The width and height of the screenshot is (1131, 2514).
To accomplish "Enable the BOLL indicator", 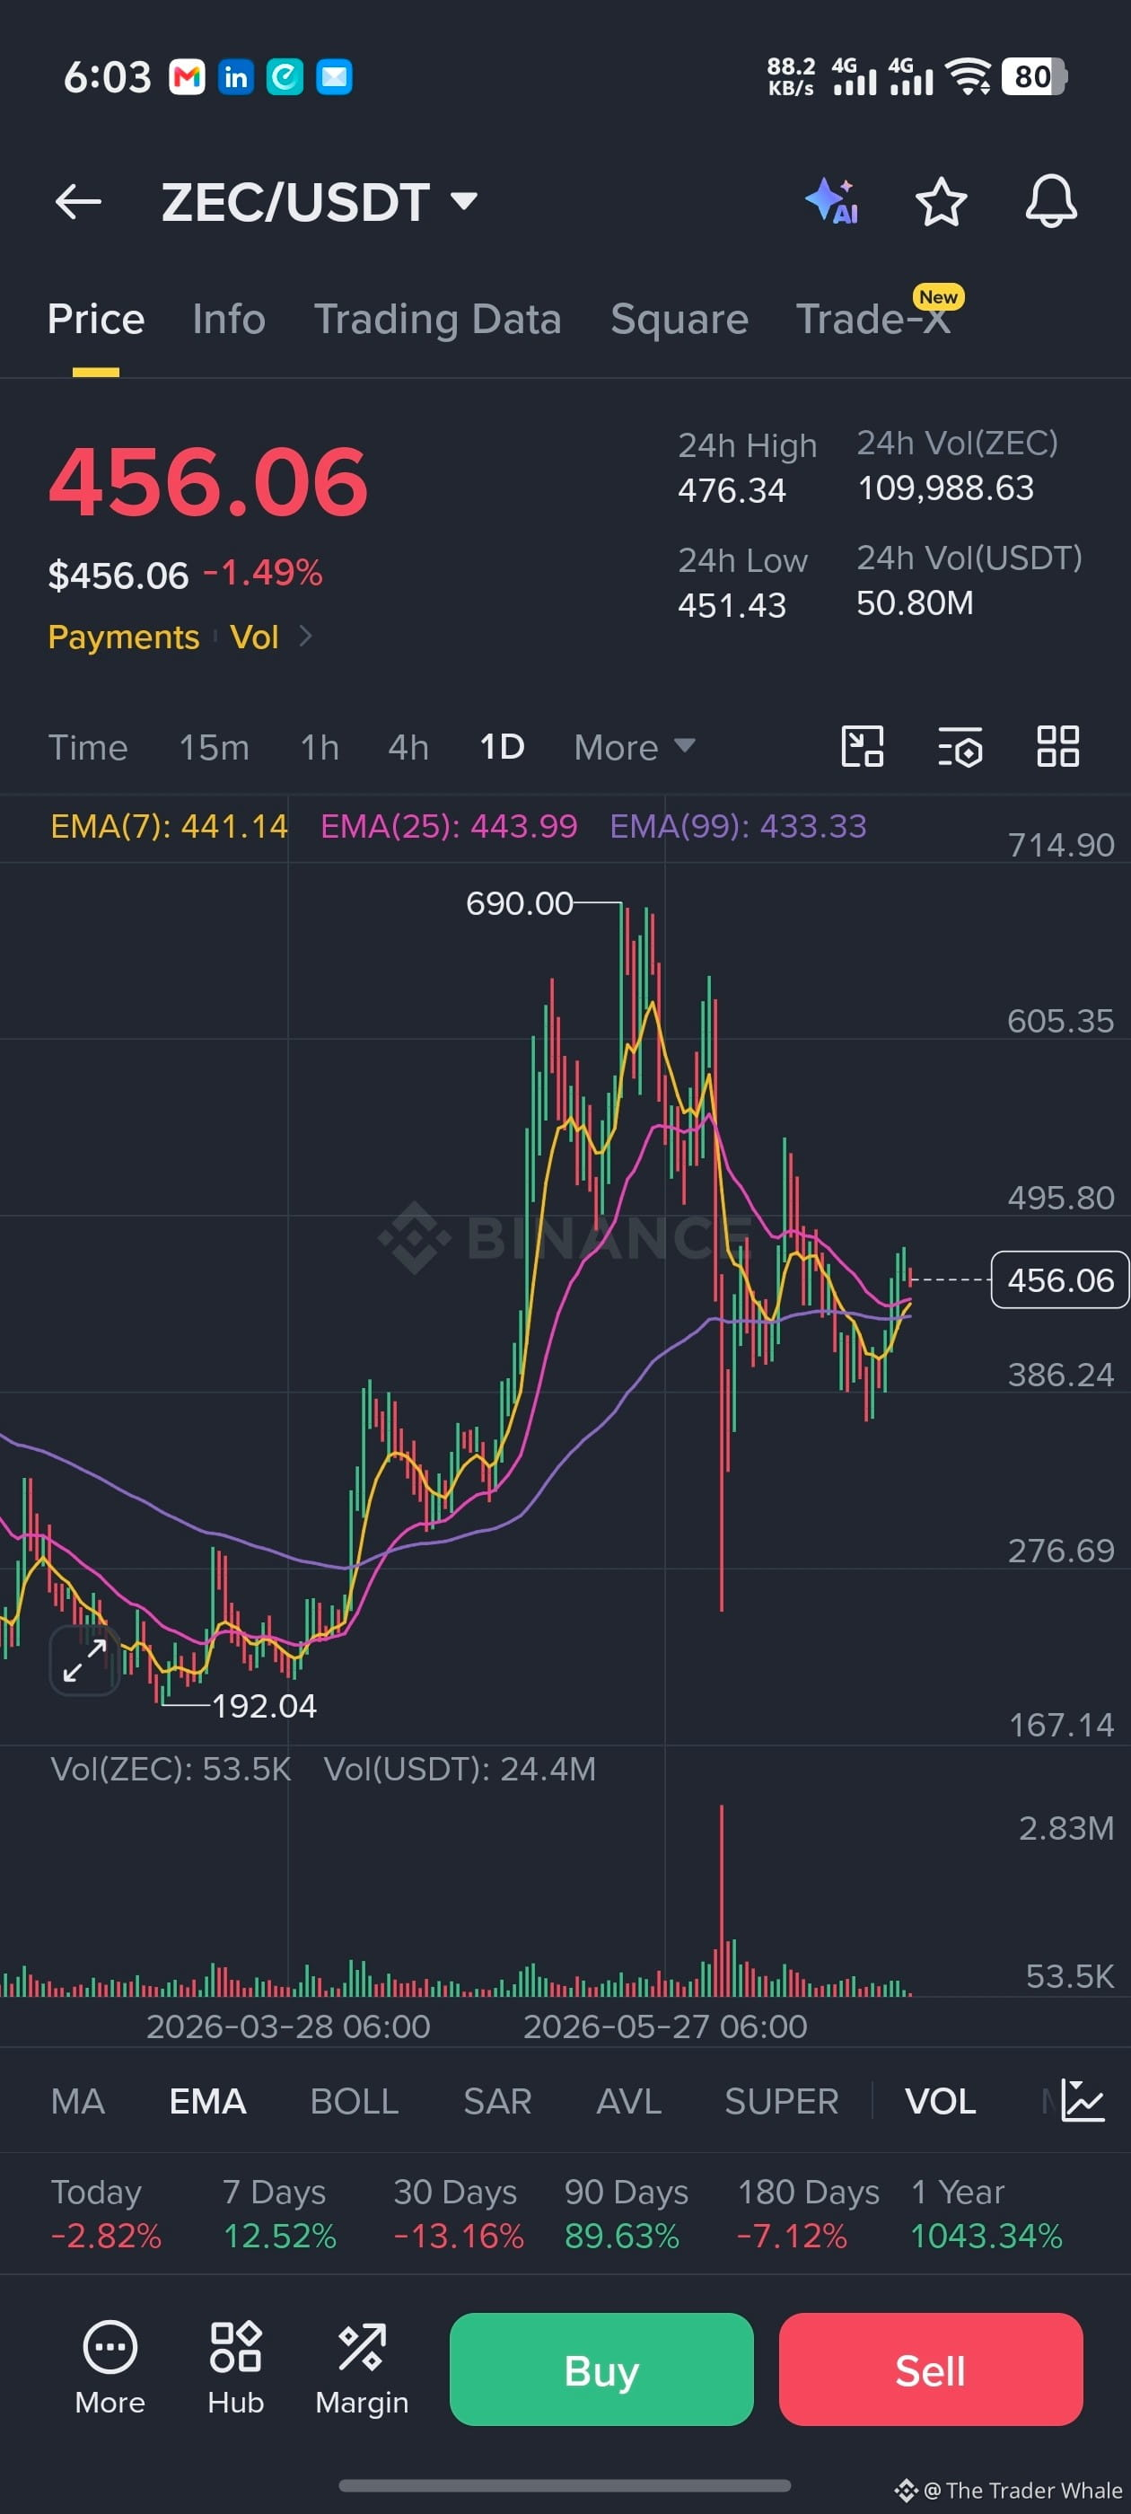I will [x=355, y=2101].
